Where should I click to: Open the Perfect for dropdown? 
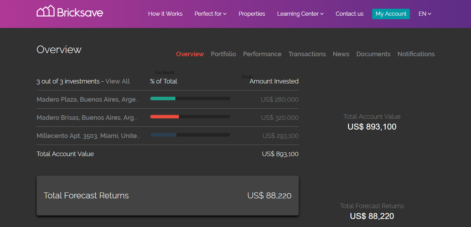coord(210,14)
